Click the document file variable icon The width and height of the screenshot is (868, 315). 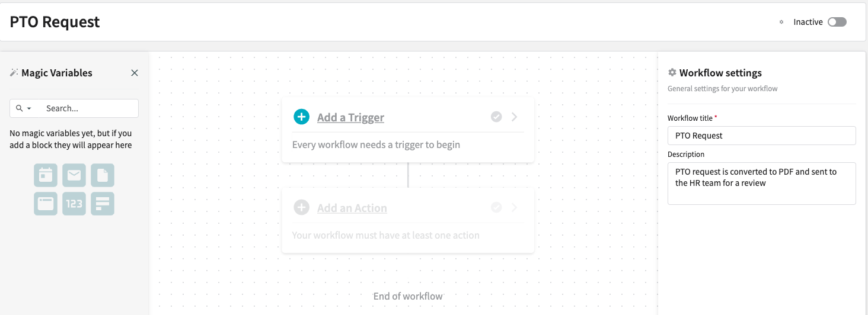103,175
